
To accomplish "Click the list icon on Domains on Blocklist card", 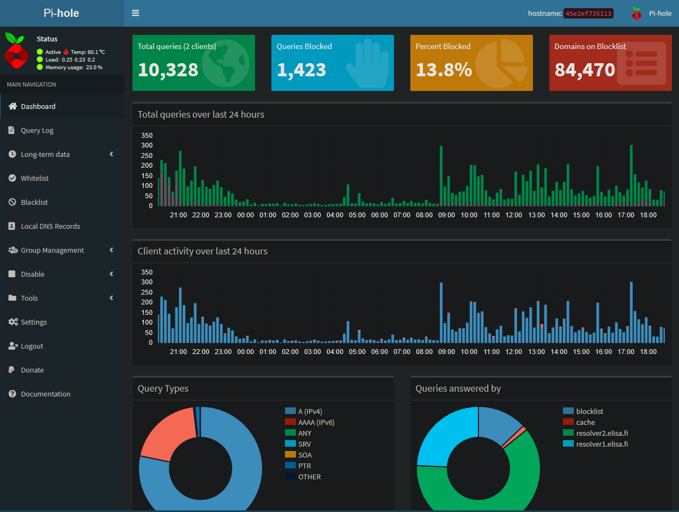I will click(641, 63).
